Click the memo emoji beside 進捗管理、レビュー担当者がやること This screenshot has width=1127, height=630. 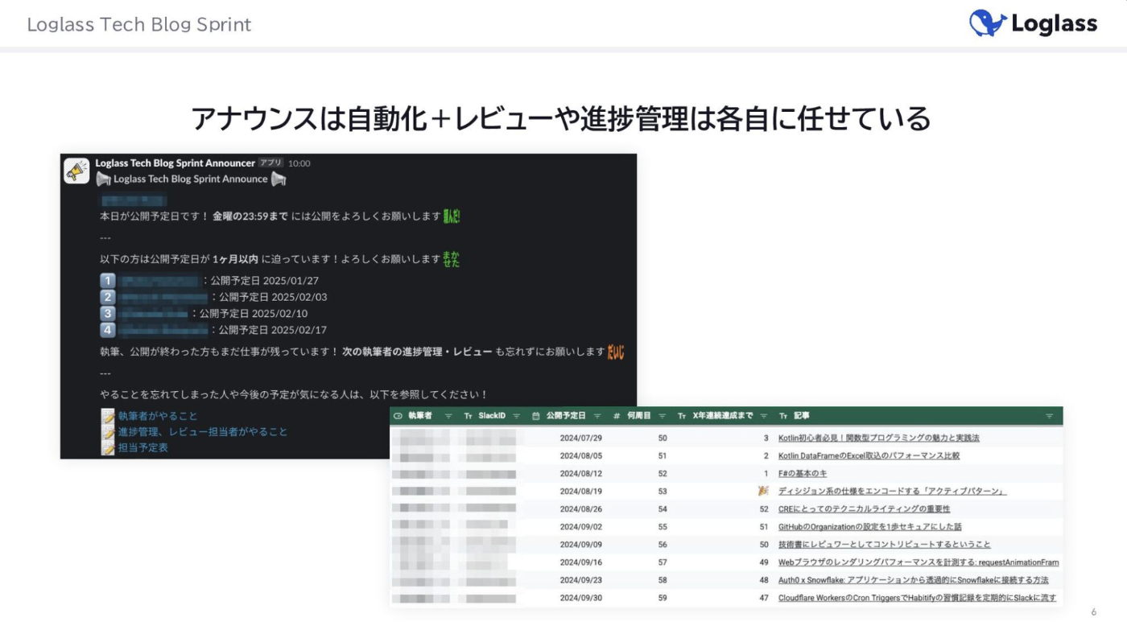[x=108, y=432]
